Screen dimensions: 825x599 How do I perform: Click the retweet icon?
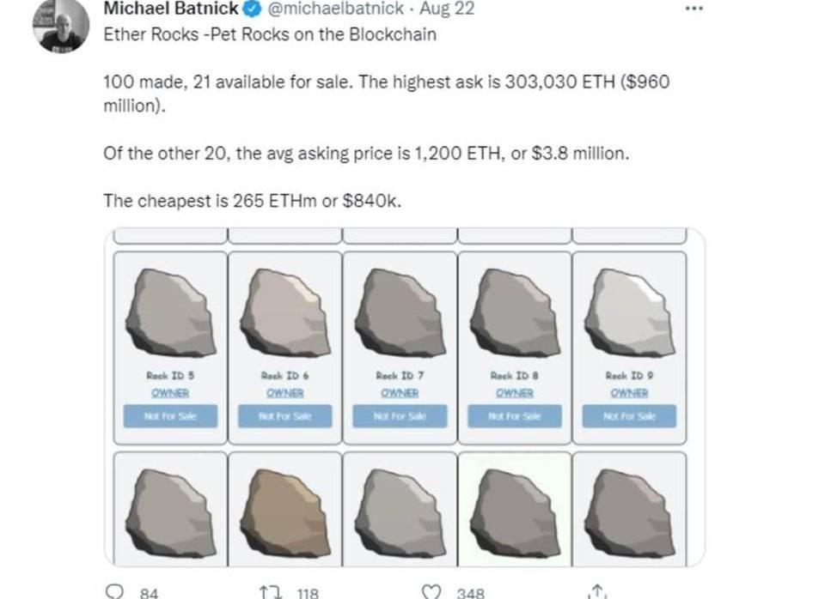(x=268, y=591)
